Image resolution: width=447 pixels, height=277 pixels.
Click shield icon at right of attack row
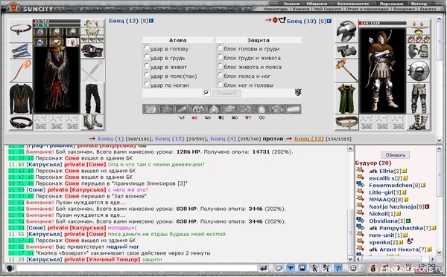(x=297, y=92)
